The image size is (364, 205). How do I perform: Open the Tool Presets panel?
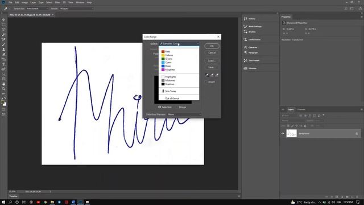[x=251, y=60]
